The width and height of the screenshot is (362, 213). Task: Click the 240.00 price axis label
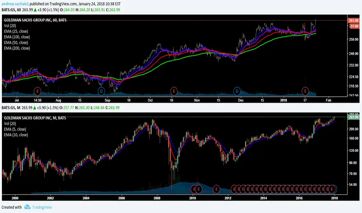click(353, 53)
